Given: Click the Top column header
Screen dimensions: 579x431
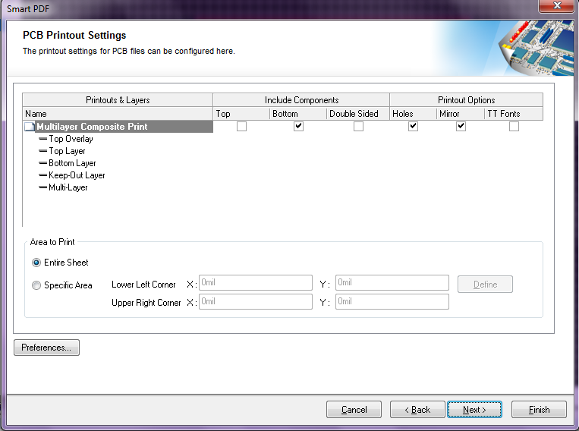Looking at the screenshot, I should (x=241, y=114).
